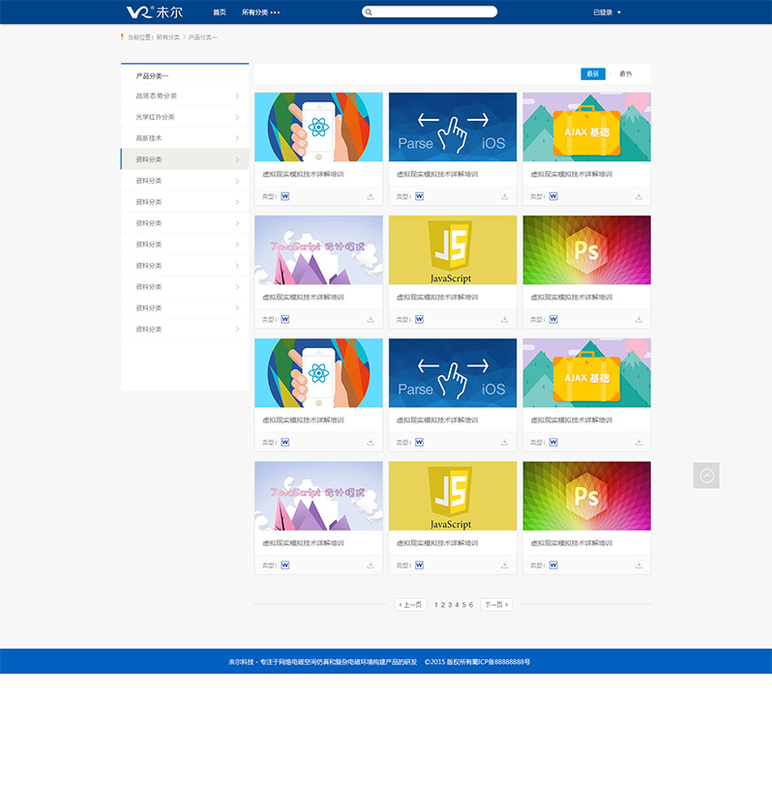772x810 pixels.
Task: Open the first purple JavaScript 设计模式 thumbnail
Action: click(x=318, y=249)
